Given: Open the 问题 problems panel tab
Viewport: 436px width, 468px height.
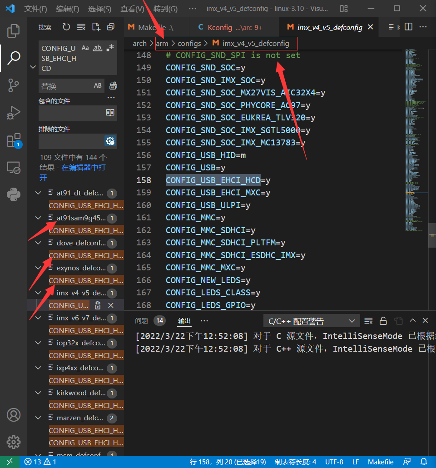Looking at the screenshot, I should tap(141, 321).
